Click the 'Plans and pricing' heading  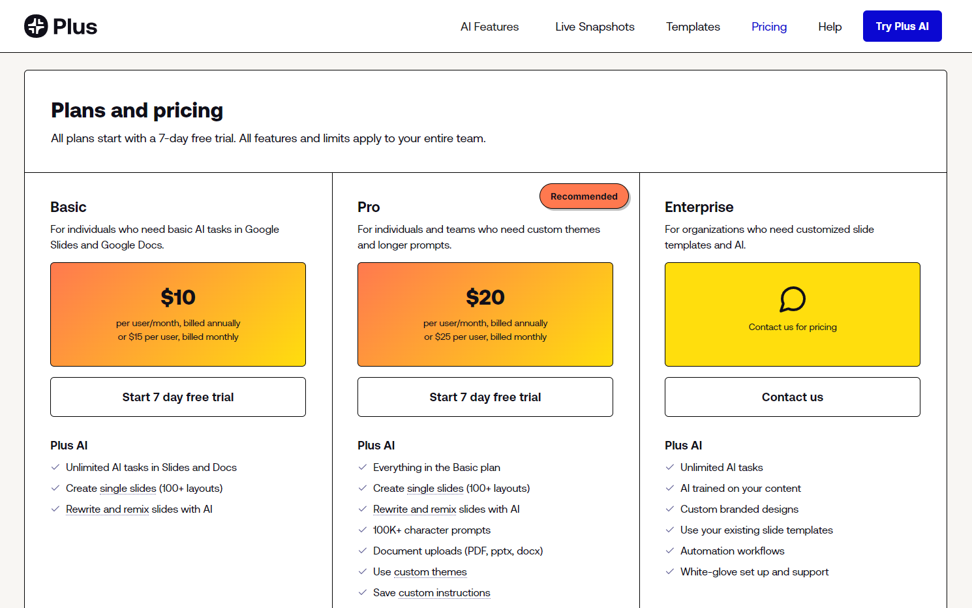[x=137, y=110]
